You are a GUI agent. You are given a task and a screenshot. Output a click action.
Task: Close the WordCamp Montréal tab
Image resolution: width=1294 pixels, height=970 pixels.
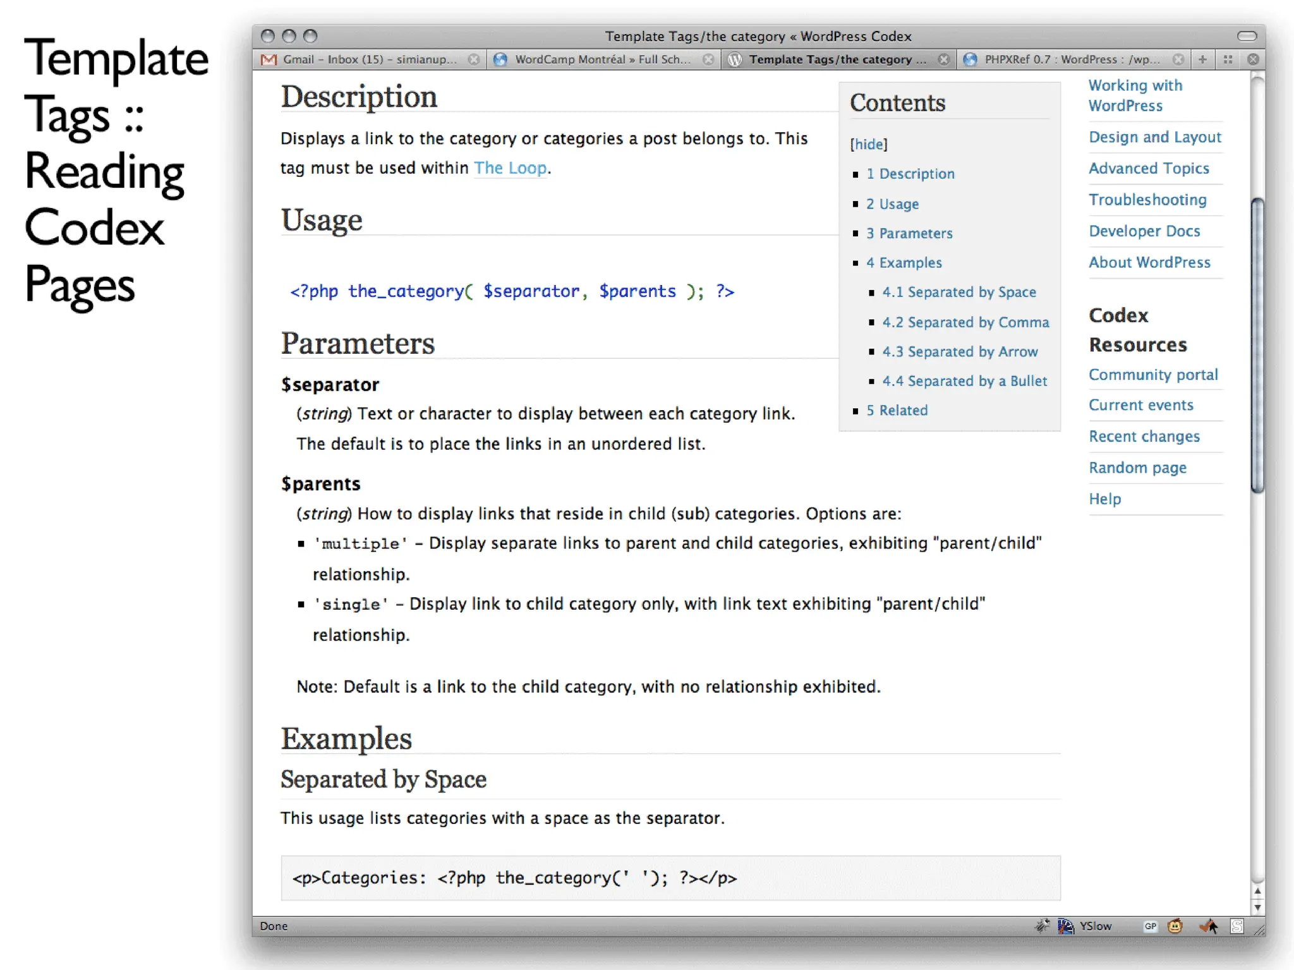tap(708, 59)
